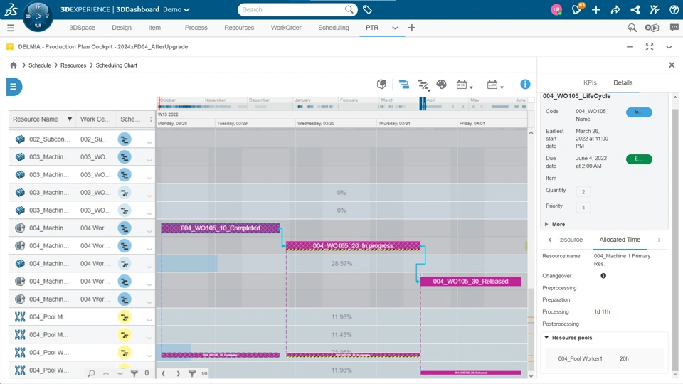Go to the home breadcrumb icon
The height and width of the screenshot is (384, 683).
pos(14,65)
